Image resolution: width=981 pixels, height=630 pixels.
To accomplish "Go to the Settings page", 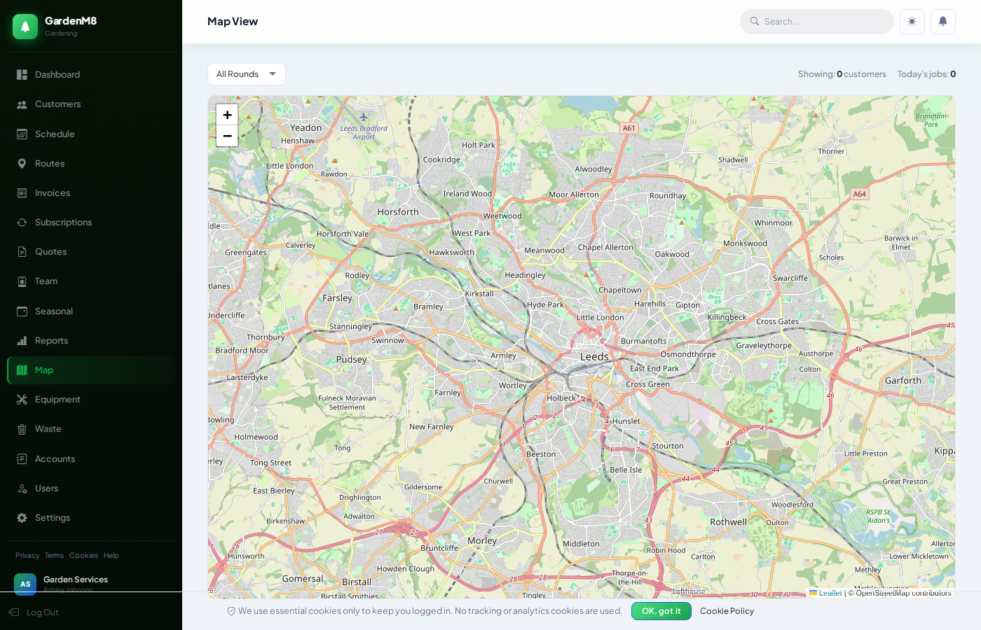I will [53, 517].
